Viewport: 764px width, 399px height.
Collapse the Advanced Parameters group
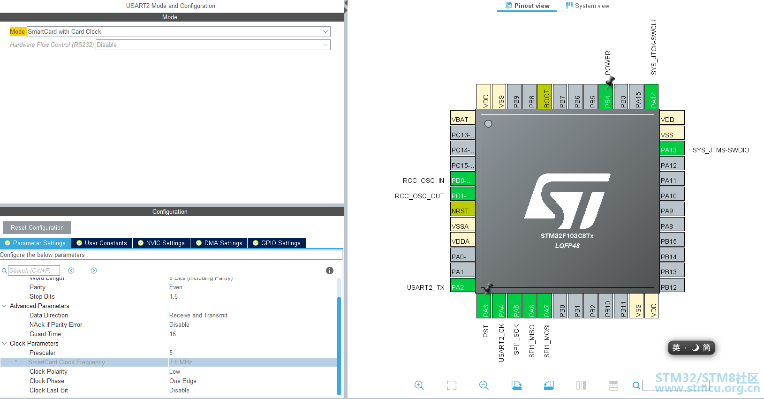click(x=5, y=306)
